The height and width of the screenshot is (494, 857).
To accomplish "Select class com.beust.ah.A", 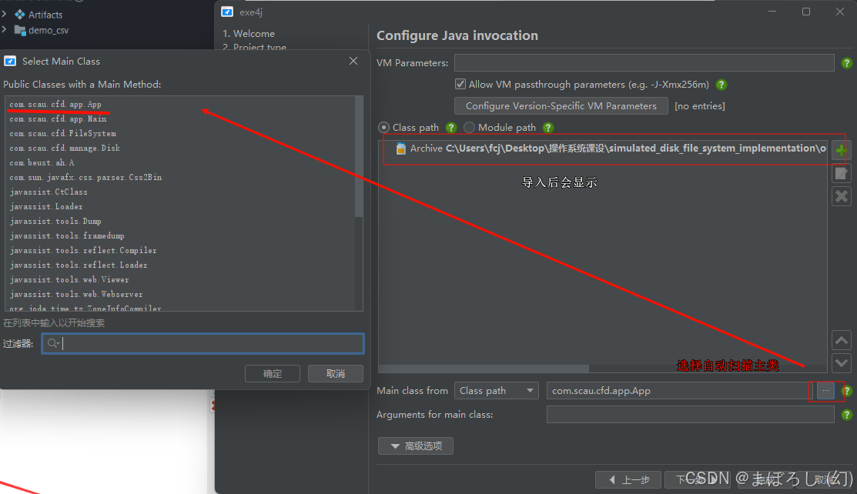I will point(42,163).
